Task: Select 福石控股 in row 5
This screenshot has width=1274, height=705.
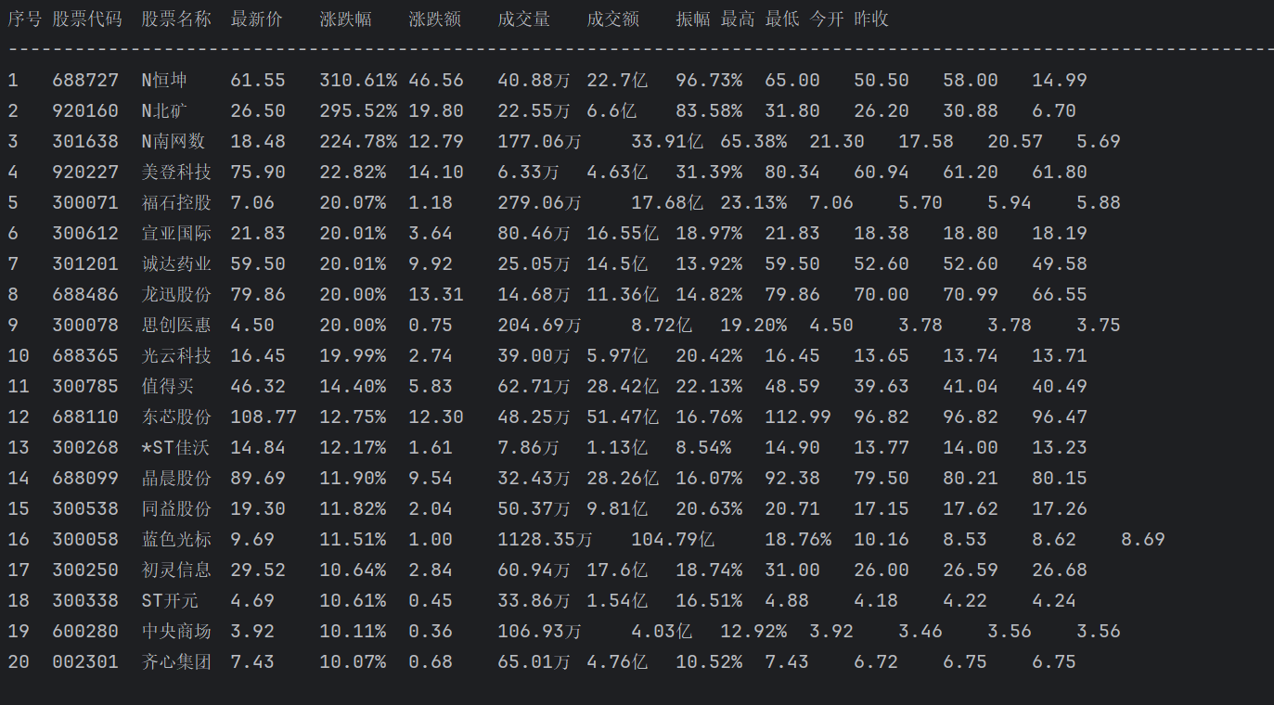Action: tap(176, 203)
